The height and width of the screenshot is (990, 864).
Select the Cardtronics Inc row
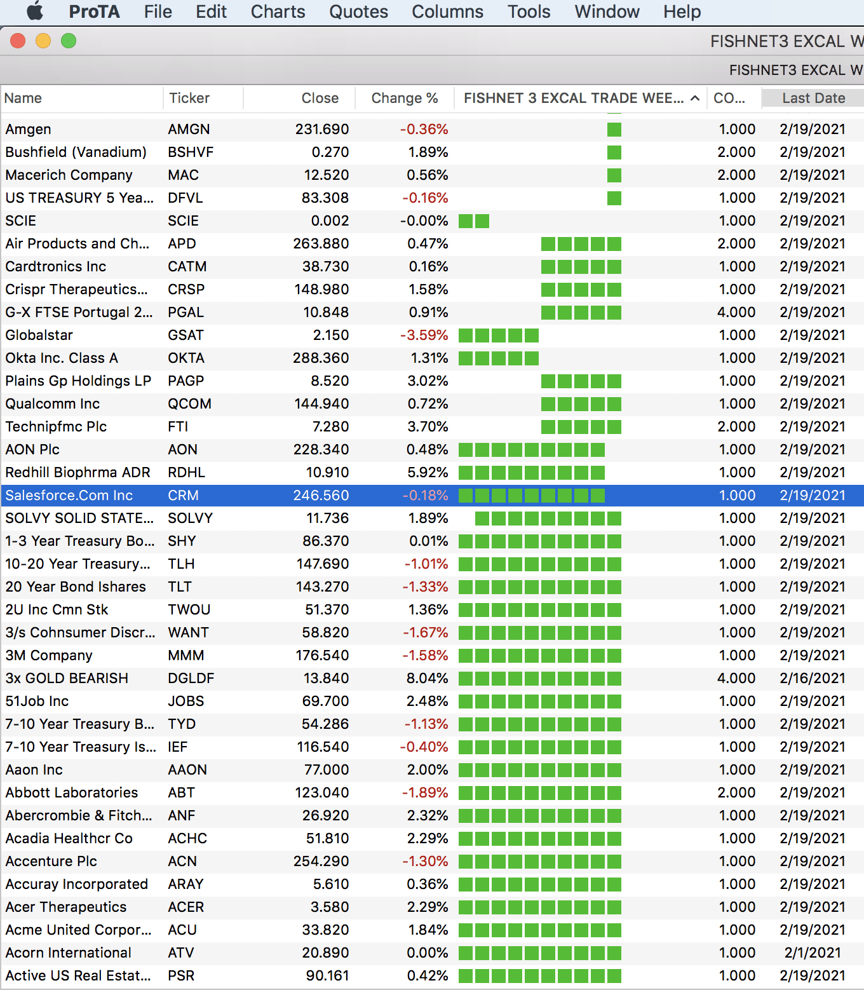coord(432,267)
